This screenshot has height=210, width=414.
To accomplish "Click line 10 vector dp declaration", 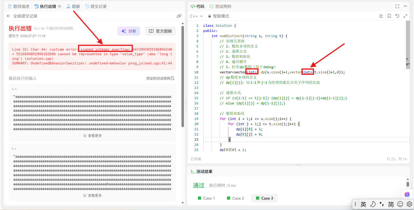I will (282, 72).
